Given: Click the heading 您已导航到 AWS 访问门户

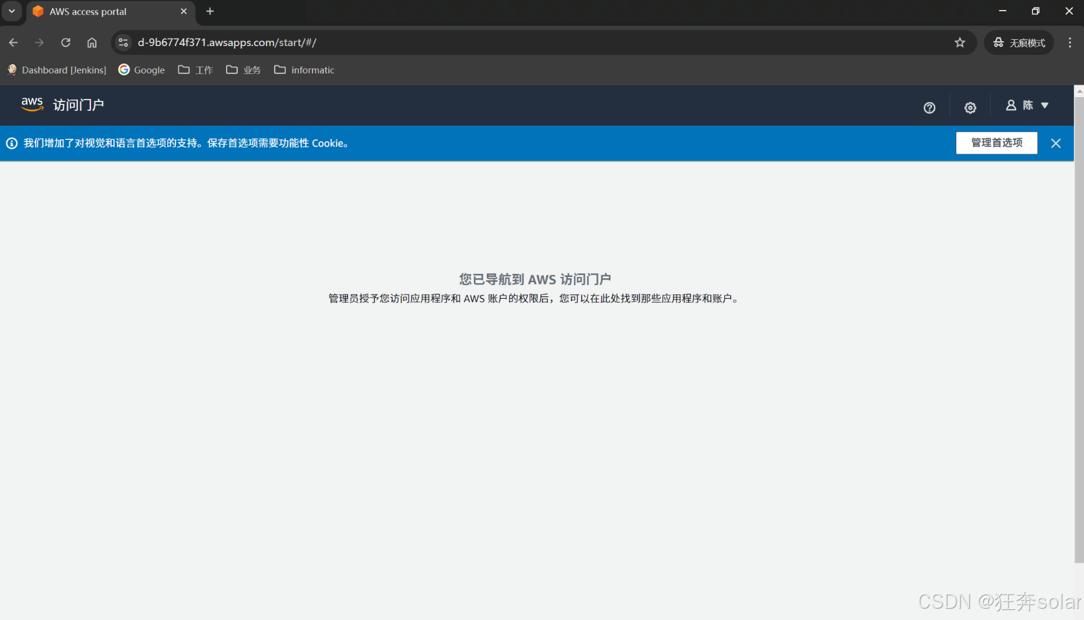Looking at the screenshot, I should 535,279.
